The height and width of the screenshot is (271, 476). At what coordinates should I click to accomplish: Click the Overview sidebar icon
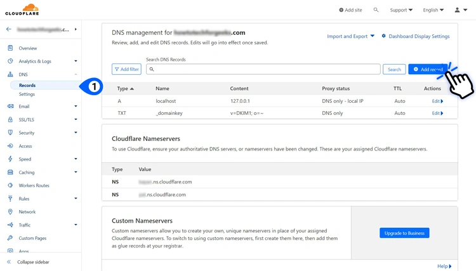coord(10,48)
